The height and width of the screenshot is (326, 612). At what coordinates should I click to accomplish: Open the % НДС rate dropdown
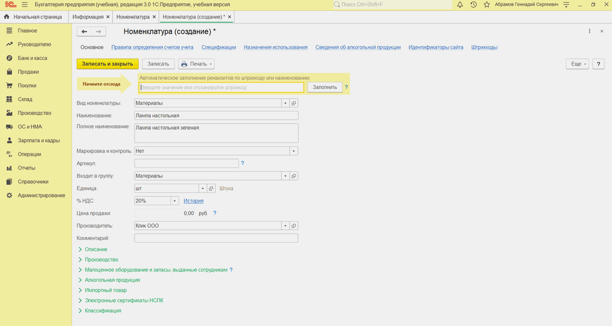tap(174, 201)
